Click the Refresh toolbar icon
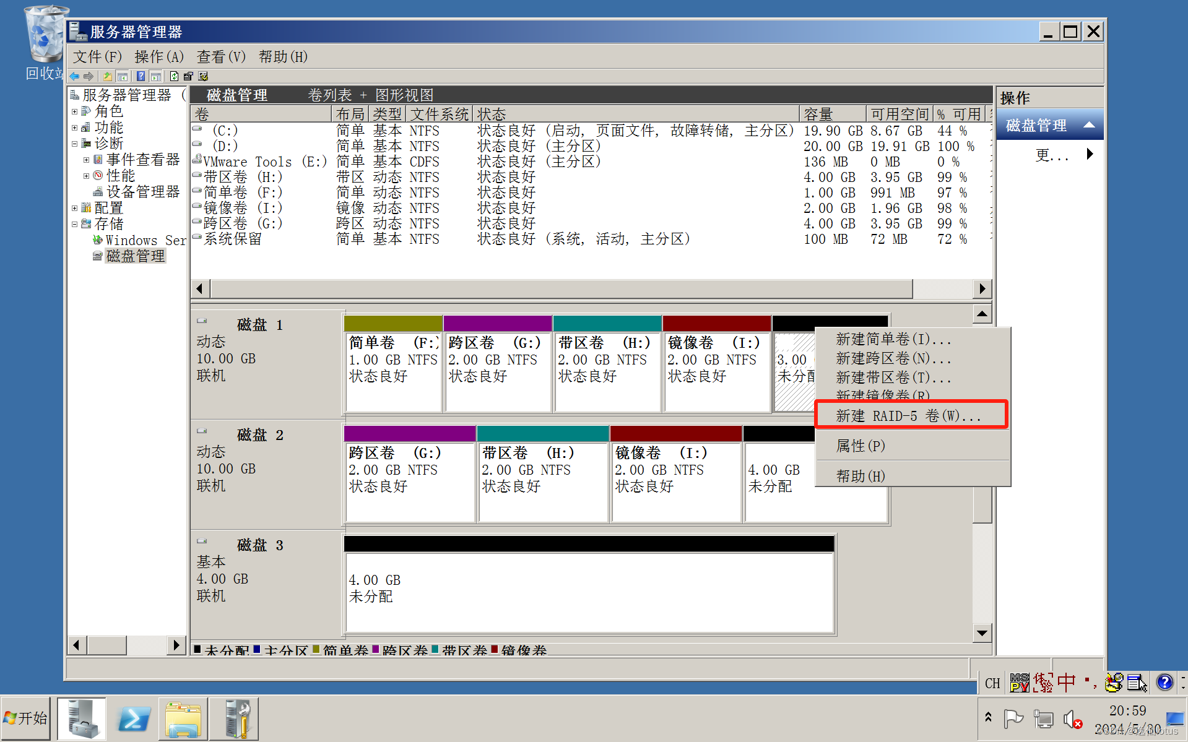1188x742 pixels. click(174, 76)
